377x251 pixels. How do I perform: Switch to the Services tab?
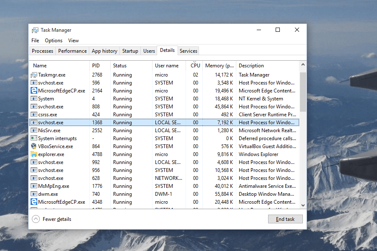tap(188, 51)
